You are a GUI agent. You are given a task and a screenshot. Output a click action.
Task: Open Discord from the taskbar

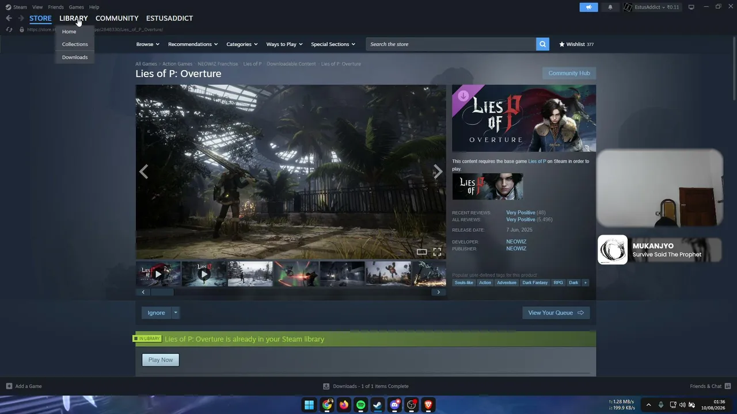coord(394,405)
